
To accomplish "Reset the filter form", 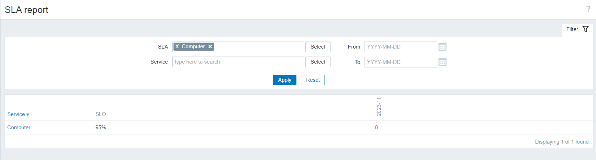I will tap(313, 80).
